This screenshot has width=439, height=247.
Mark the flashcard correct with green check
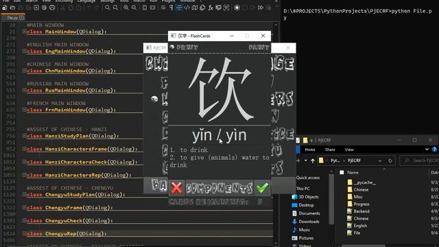[262, 188]
